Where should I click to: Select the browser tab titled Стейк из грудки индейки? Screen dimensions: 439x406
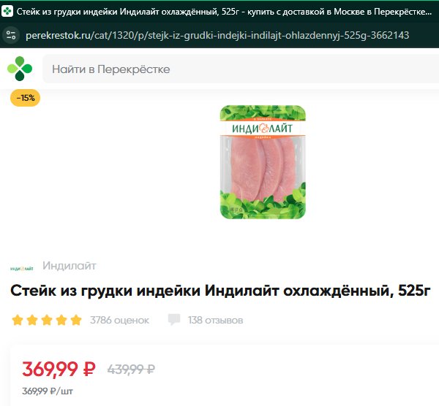[219, 12]
